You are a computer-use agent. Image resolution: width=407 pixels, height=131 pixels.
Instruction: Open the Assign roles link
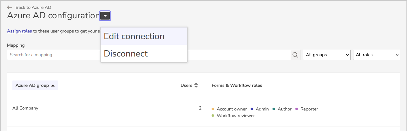coord(19,31)
